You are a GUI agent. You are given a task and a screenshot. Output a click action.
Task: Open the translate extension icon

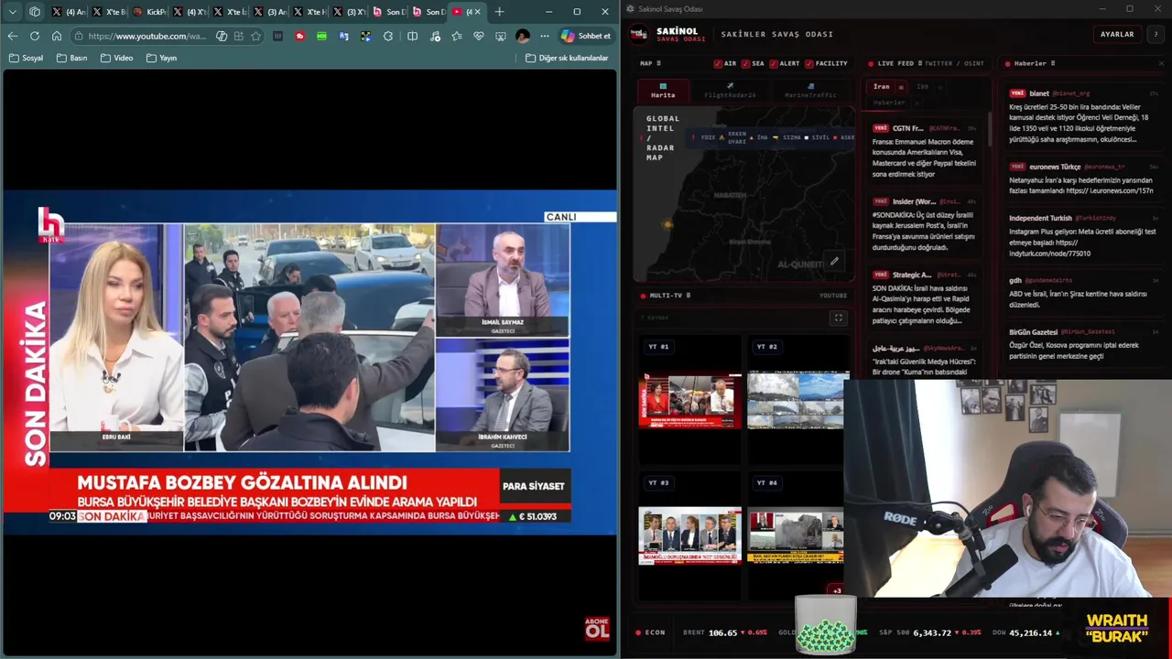(x=343, y=36)
